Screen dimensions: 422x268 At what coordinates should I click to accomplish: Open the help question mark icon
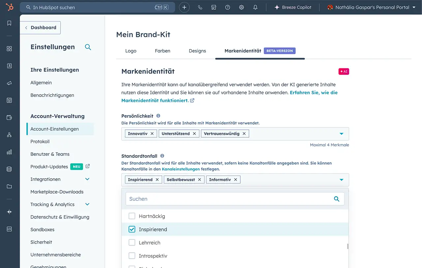click(227, 7)
